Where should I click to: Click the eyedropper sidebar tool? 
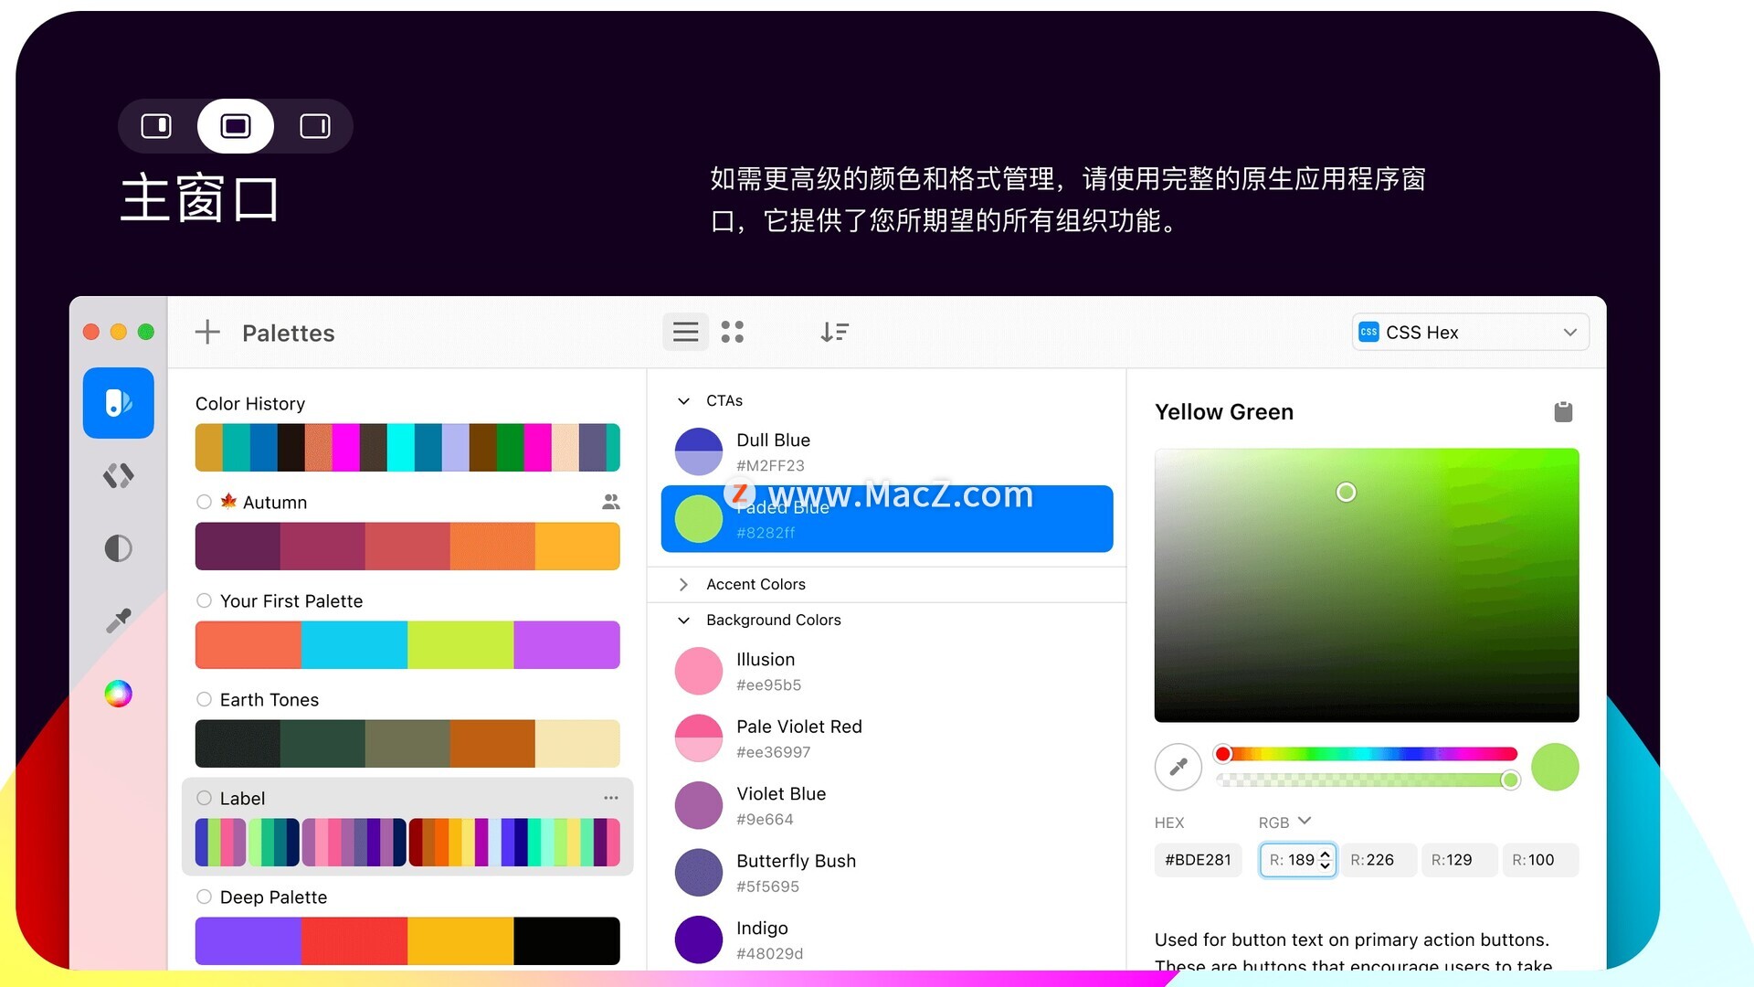click(118, 621)
